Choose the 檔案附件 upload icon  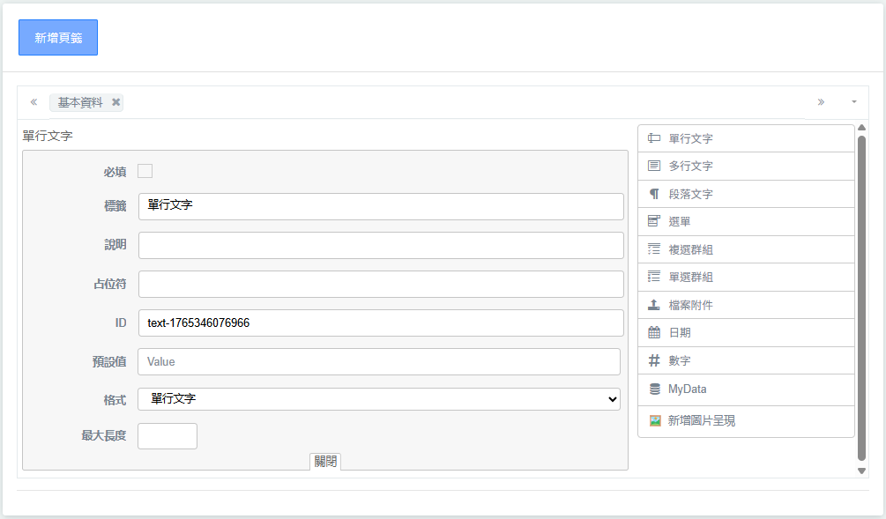654,305
